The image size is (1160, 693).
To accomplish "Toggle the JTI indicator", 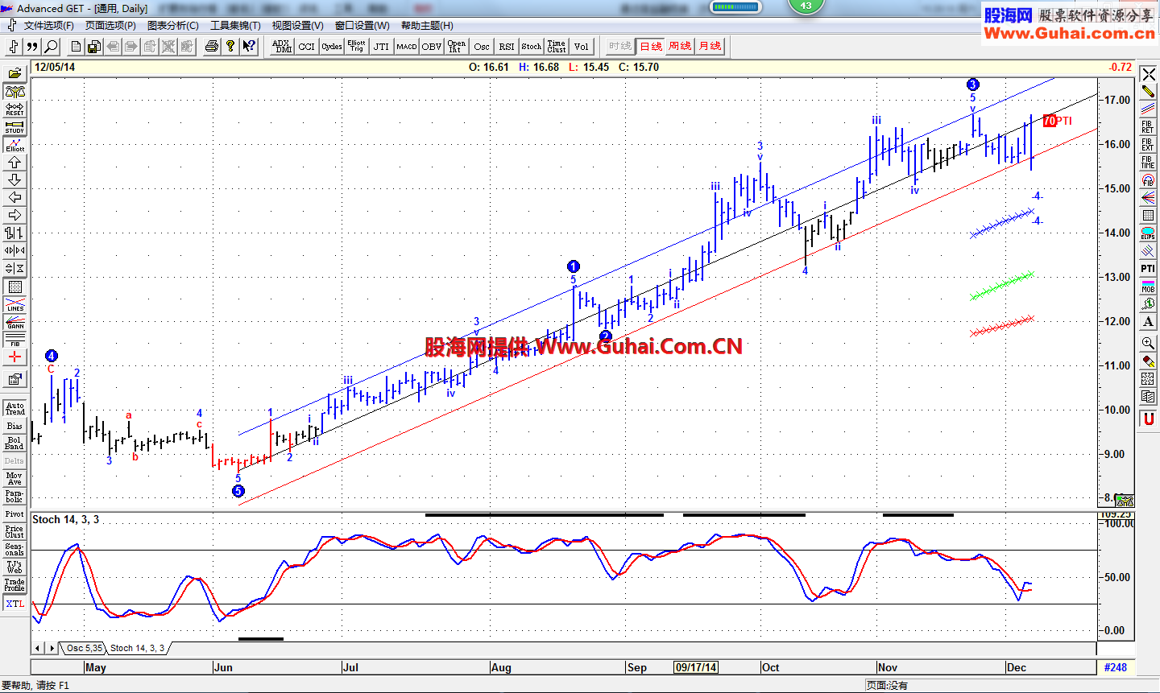I will pyautogui.click(x=381, y=46).
